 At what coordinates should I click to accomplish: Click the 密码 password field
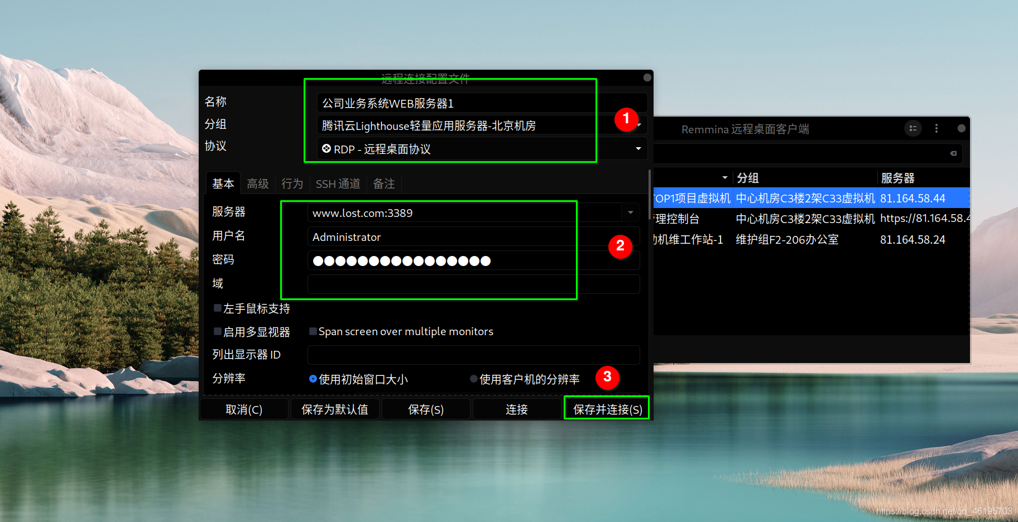(x=473, y=260)
